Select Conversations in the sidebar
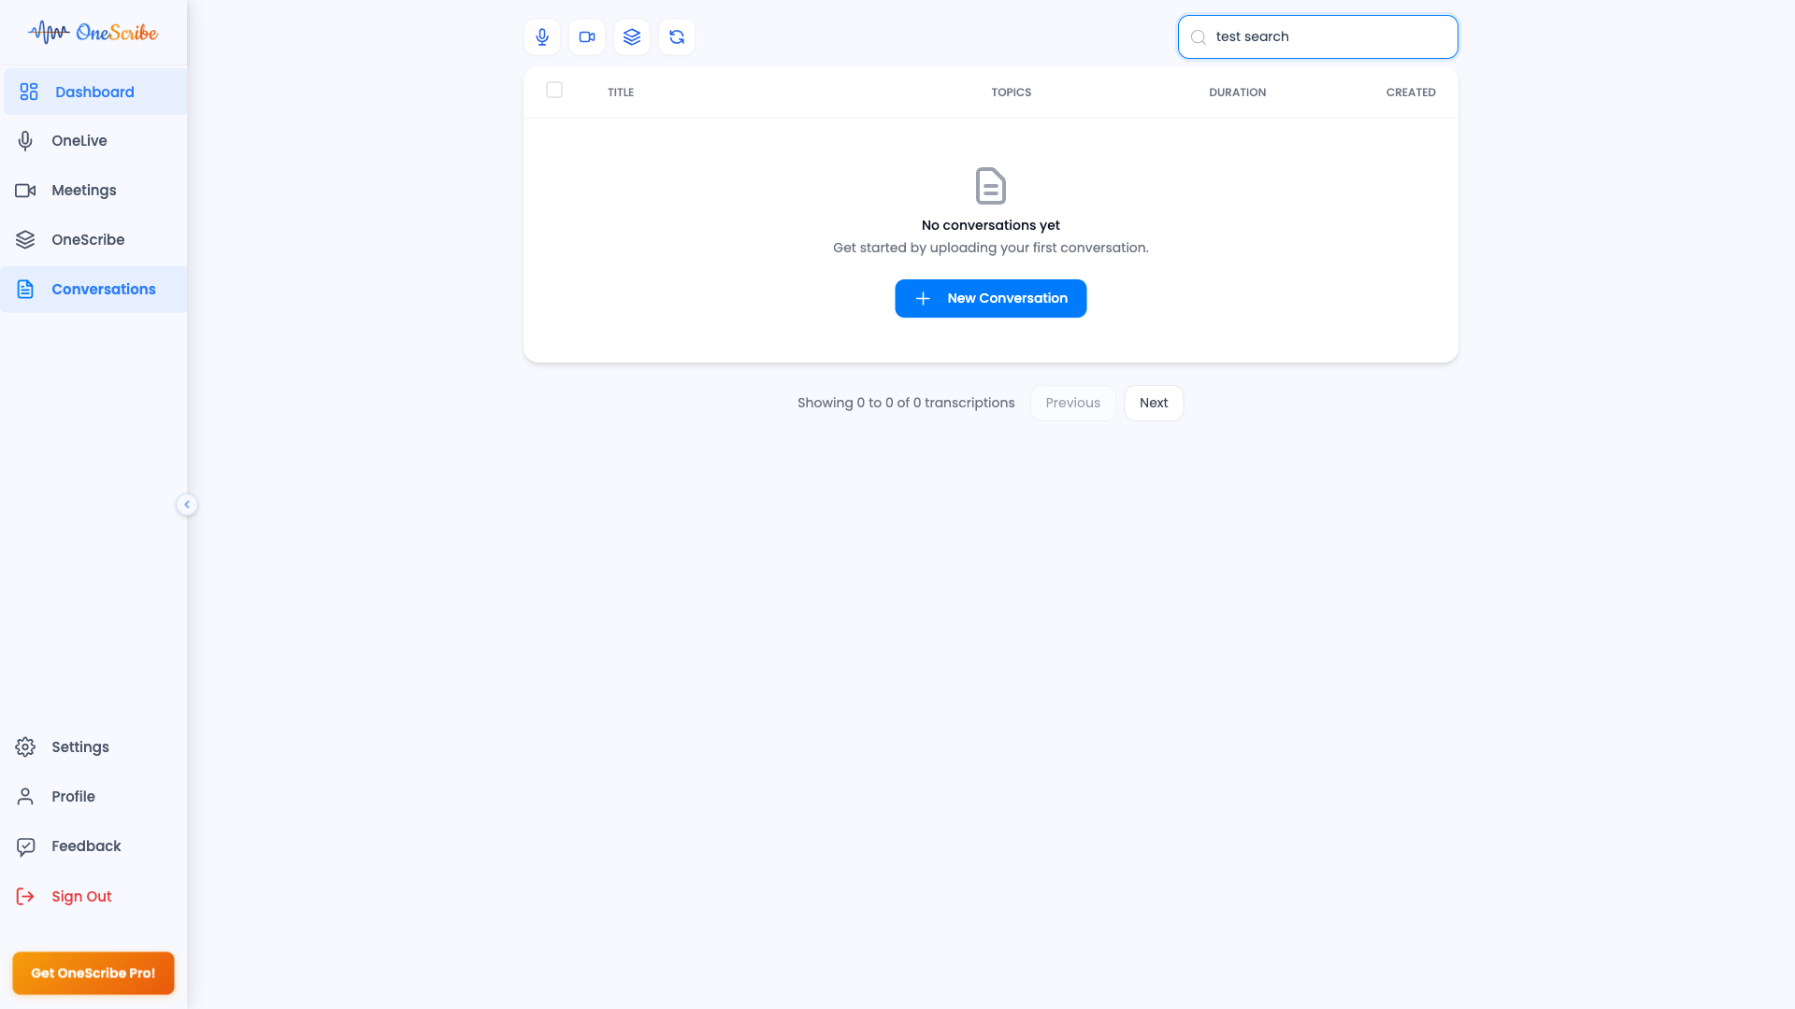The width and height of the screenshot is (1795, 1009). pyautogui.click(x=103, y=290)
